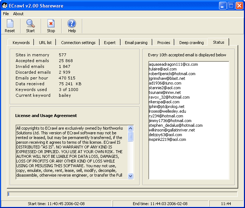The width and height of the screenshot is (245, 208).
Task: Go to the Email parsing tab
Action: (136, 43)
